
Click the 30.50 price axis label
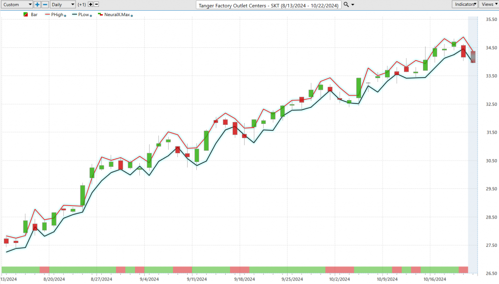[x=491, y=161]
